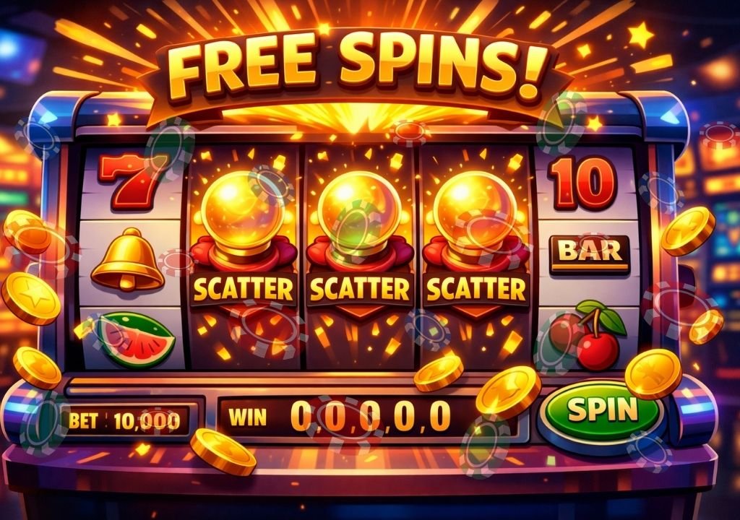Select the left SCATTER label

[x=243, y=290]
